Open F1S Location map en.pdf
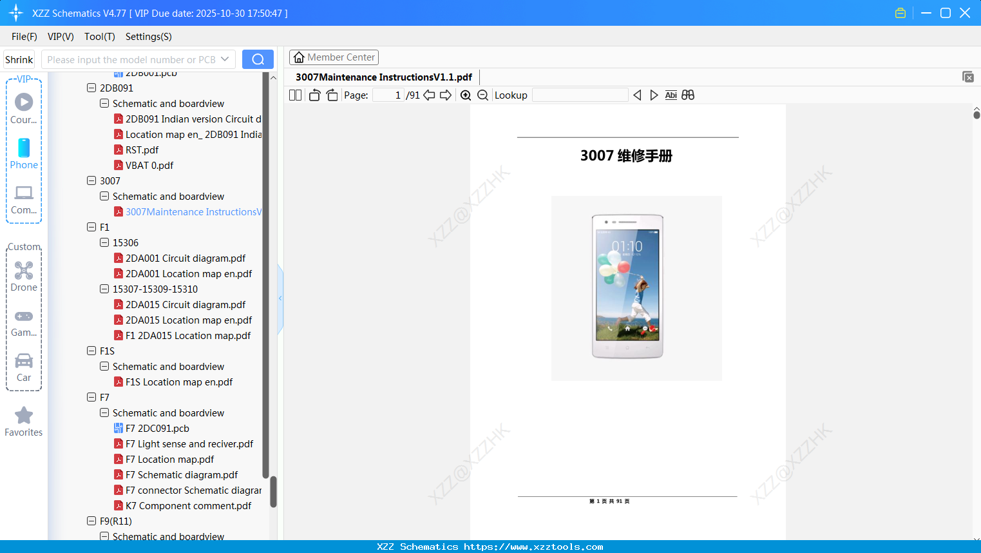Viewport: 981px width, 553px height. coord(179,382)
